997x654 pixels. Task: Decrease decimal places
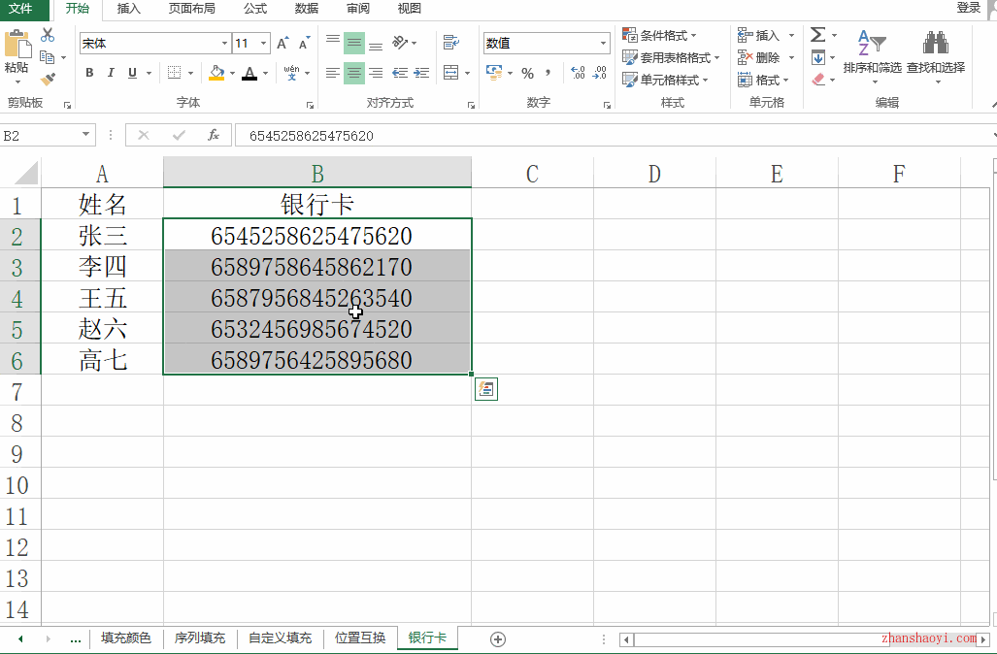pos(599,73)
